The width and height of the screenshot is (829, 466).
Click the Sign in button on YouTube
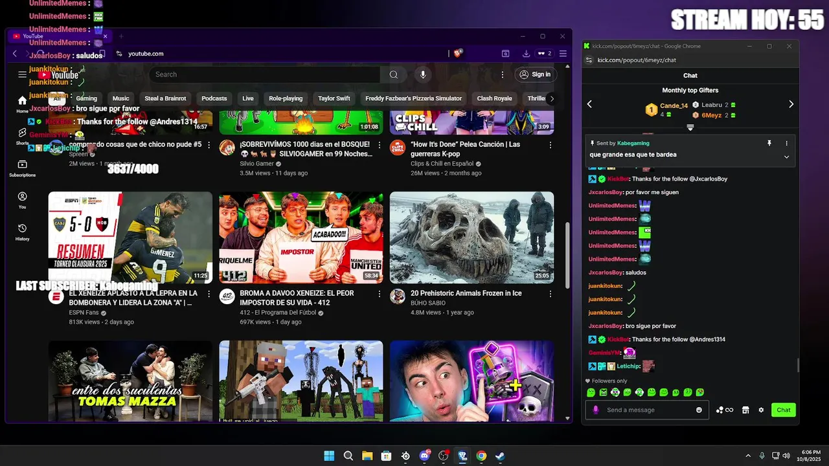pos(535,74)
